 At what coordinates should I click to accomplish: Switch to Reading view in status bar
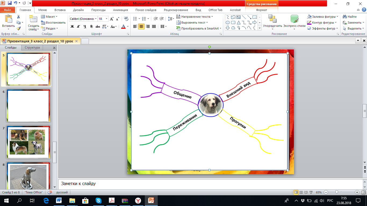coord(306,192)
